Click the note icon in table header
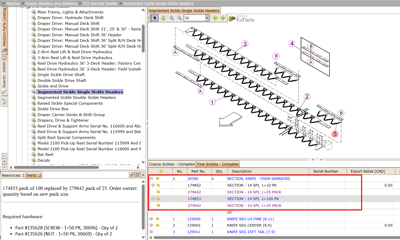 (x=161, y=171)
